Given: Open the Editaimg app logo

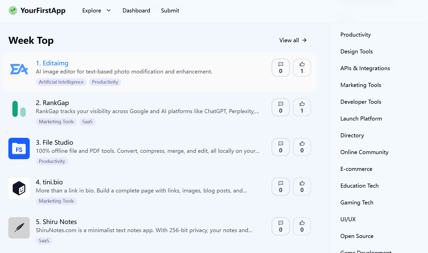Looking at the screenshot, I should pyautogui.click(x=19, y=69).
